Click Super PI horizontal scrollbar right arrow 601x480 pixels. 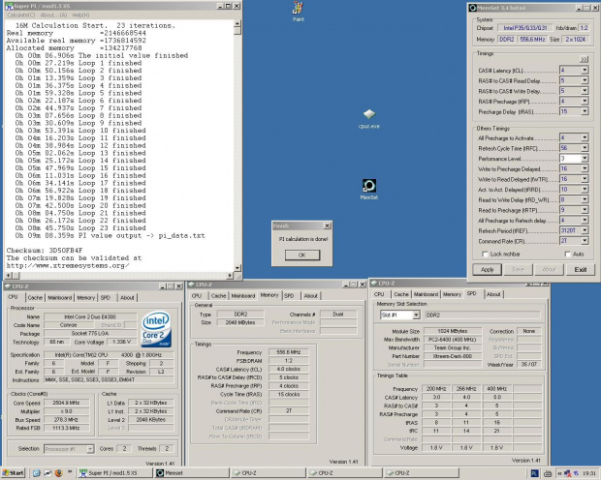click(x=230, y=275)
